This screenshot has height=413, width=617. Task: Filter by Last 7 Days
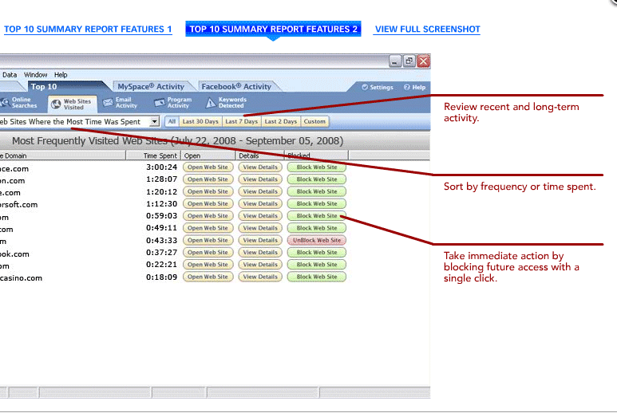242,121
